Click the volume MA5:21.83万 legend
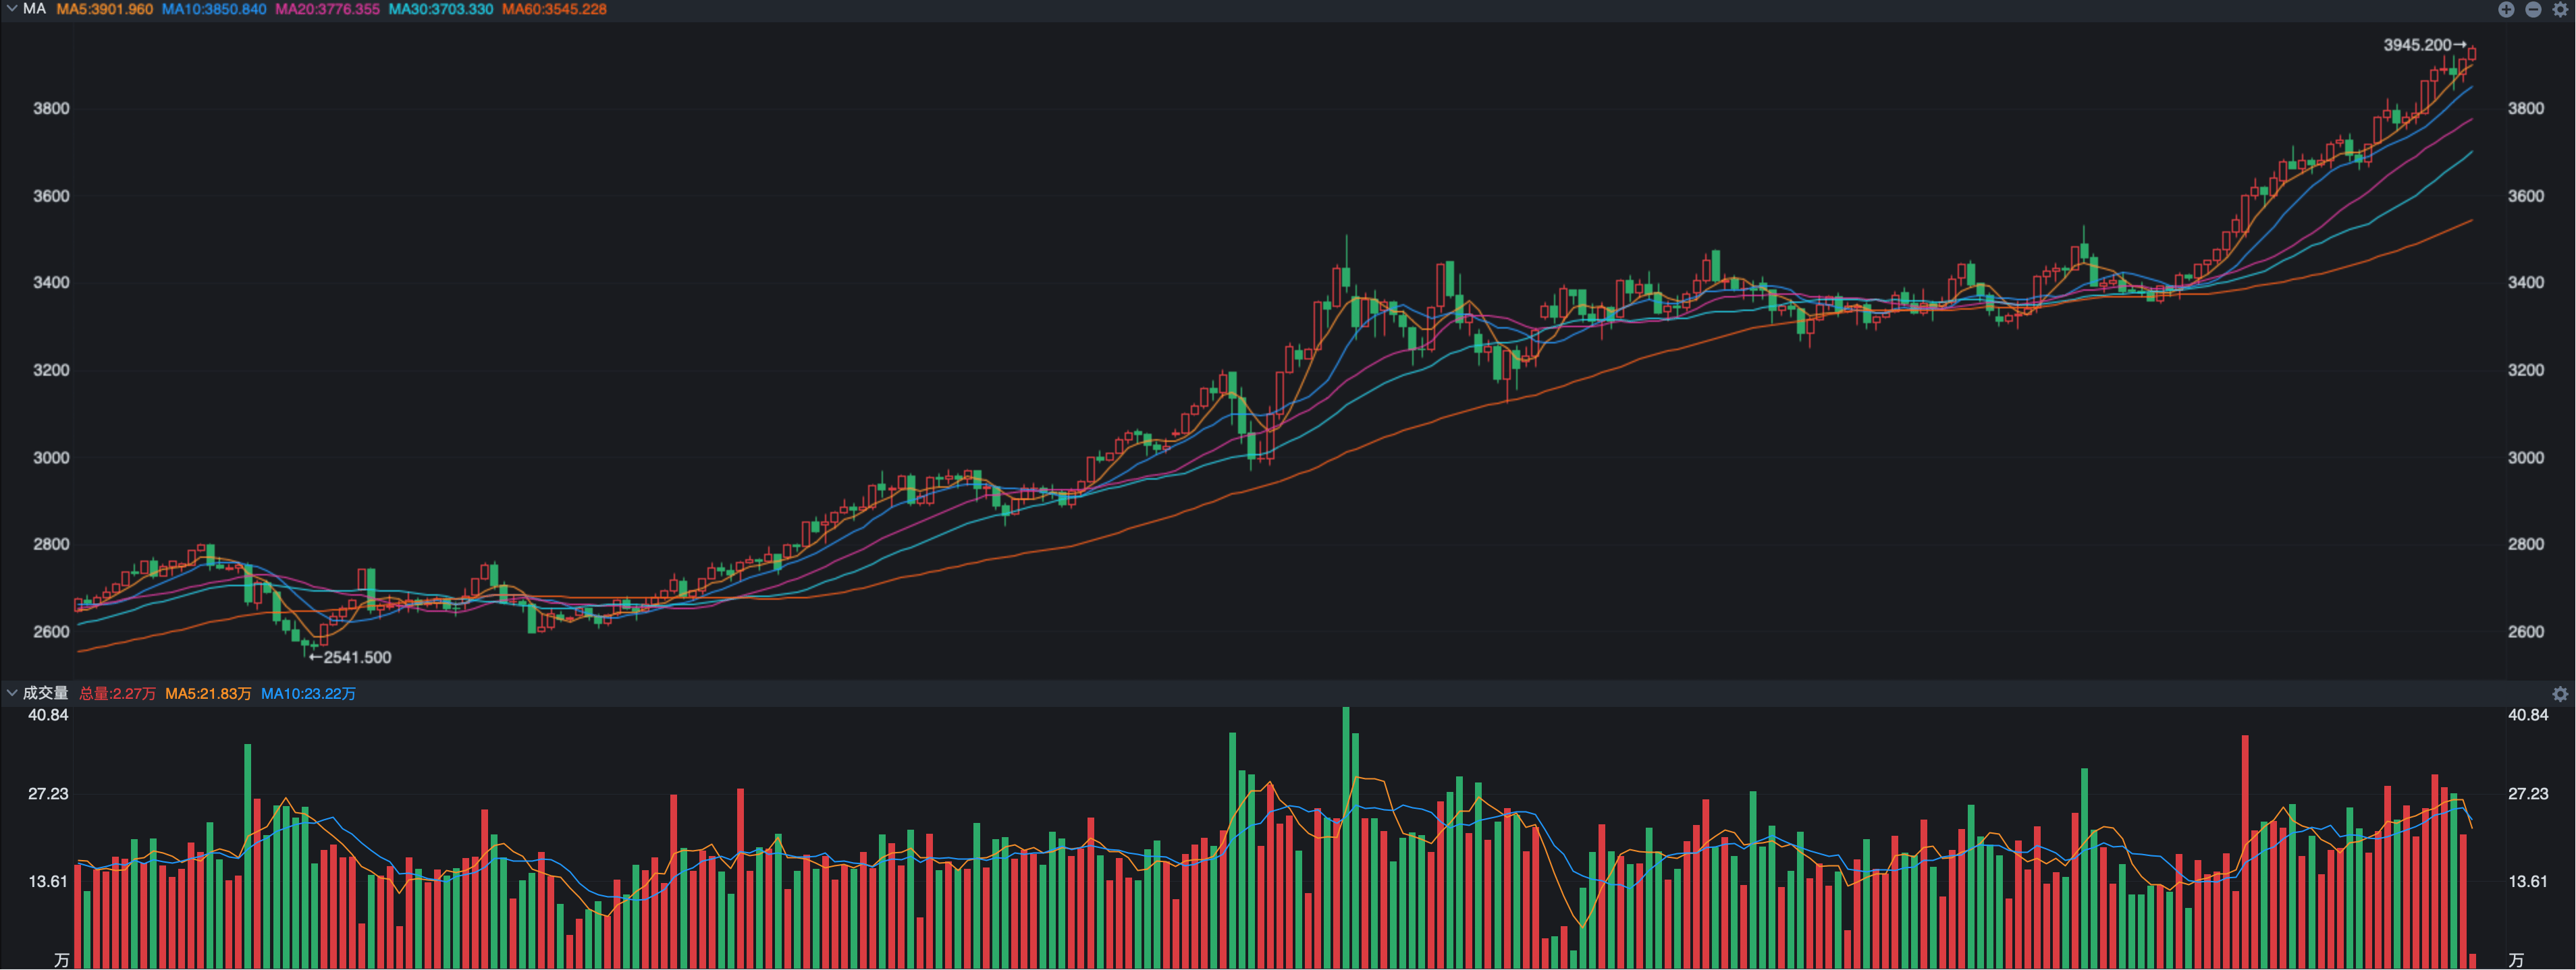 point(208,693)
